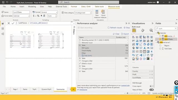Open the currency format dropdown arrow
This screenshot has width=178, height=100.
click(x=36, y=16)
